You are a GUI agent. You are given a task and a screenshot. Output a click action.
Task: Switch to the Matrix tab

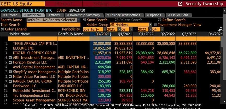(x=54, y=15)
